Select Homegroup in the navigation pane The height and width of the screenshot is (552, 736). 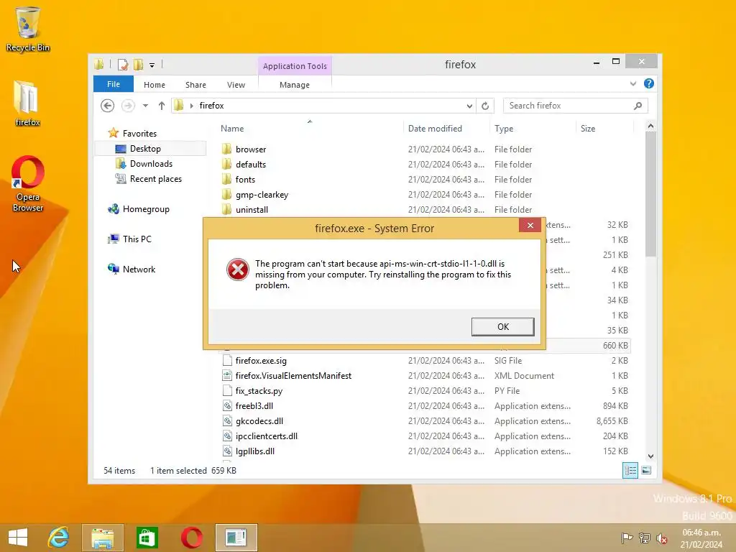pyautogui.click(x=146, y=209)
